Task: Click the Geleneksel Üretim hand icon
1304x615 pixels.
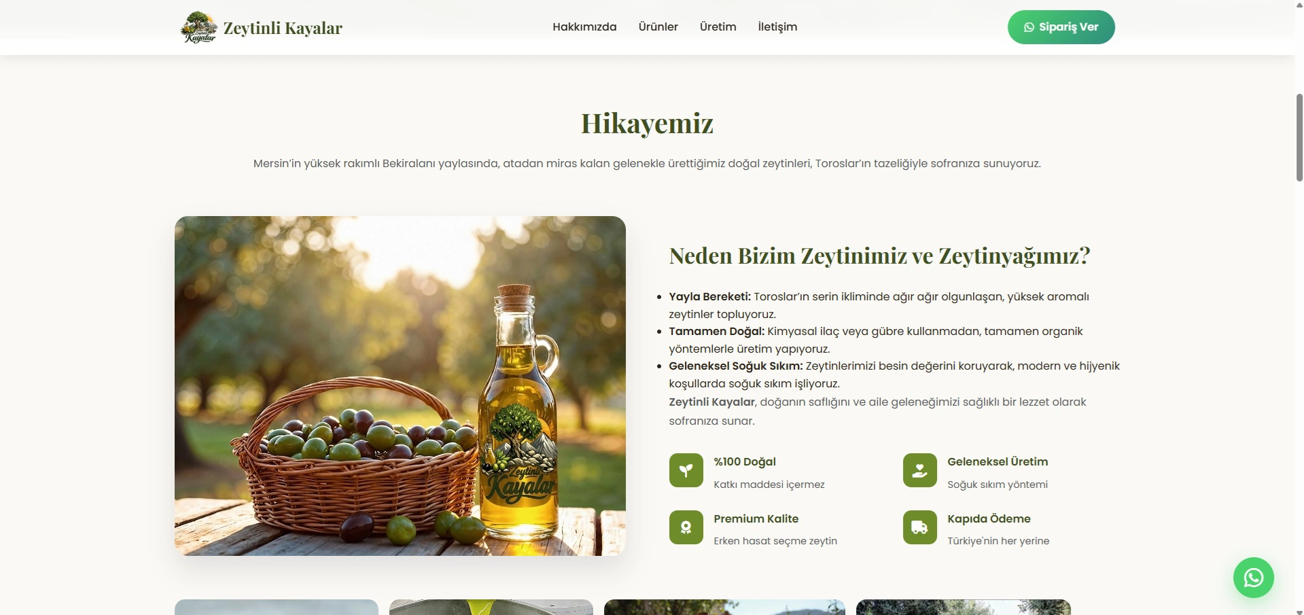Action: pos(919,470)
